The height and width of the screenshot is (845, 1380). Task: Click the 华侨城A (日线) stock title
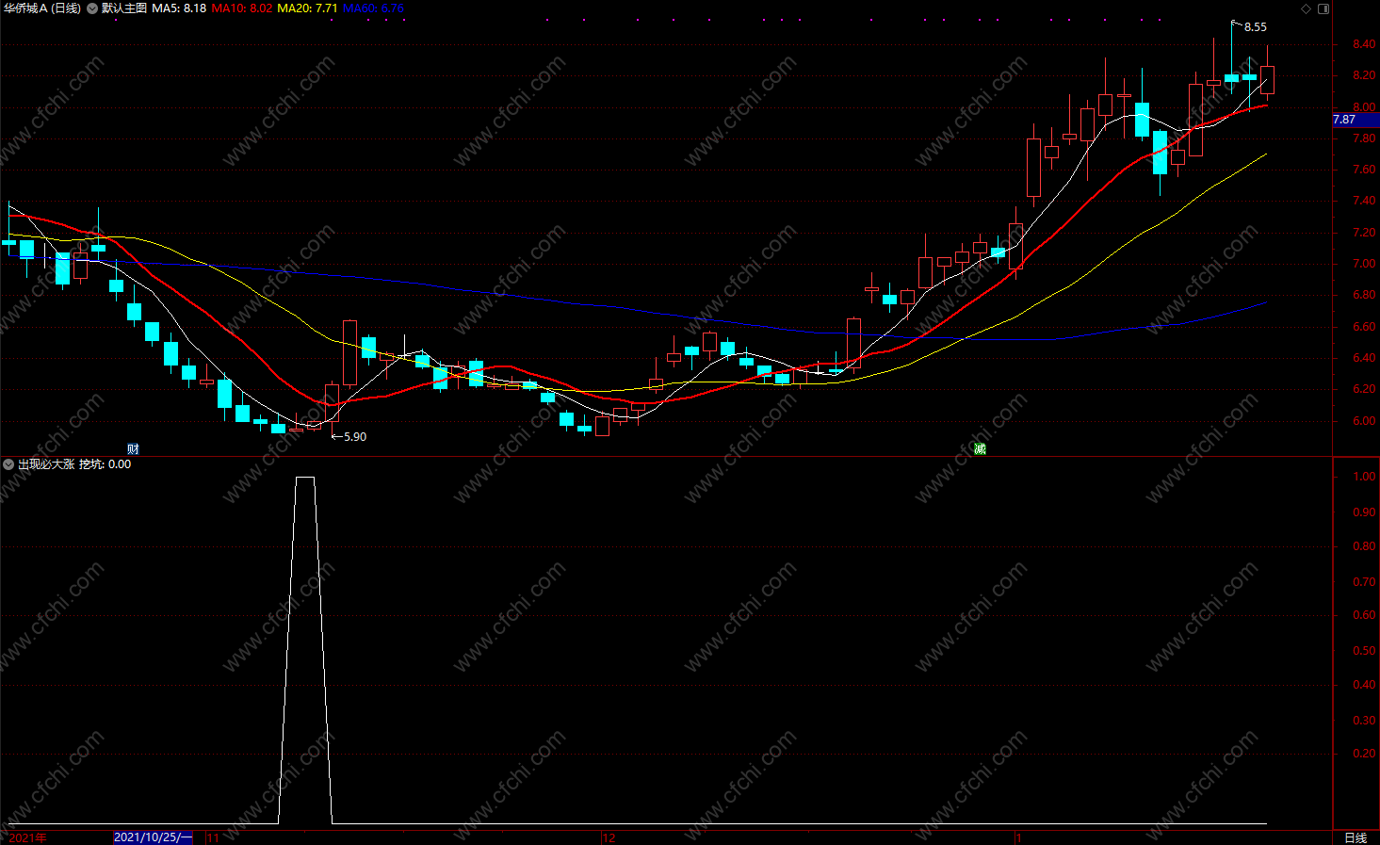(x=42, y=8)
